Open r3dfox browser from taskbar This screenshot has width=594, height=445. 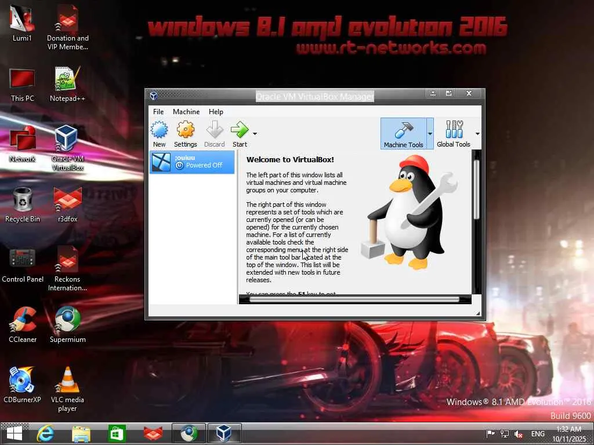(x=153, y=433)
